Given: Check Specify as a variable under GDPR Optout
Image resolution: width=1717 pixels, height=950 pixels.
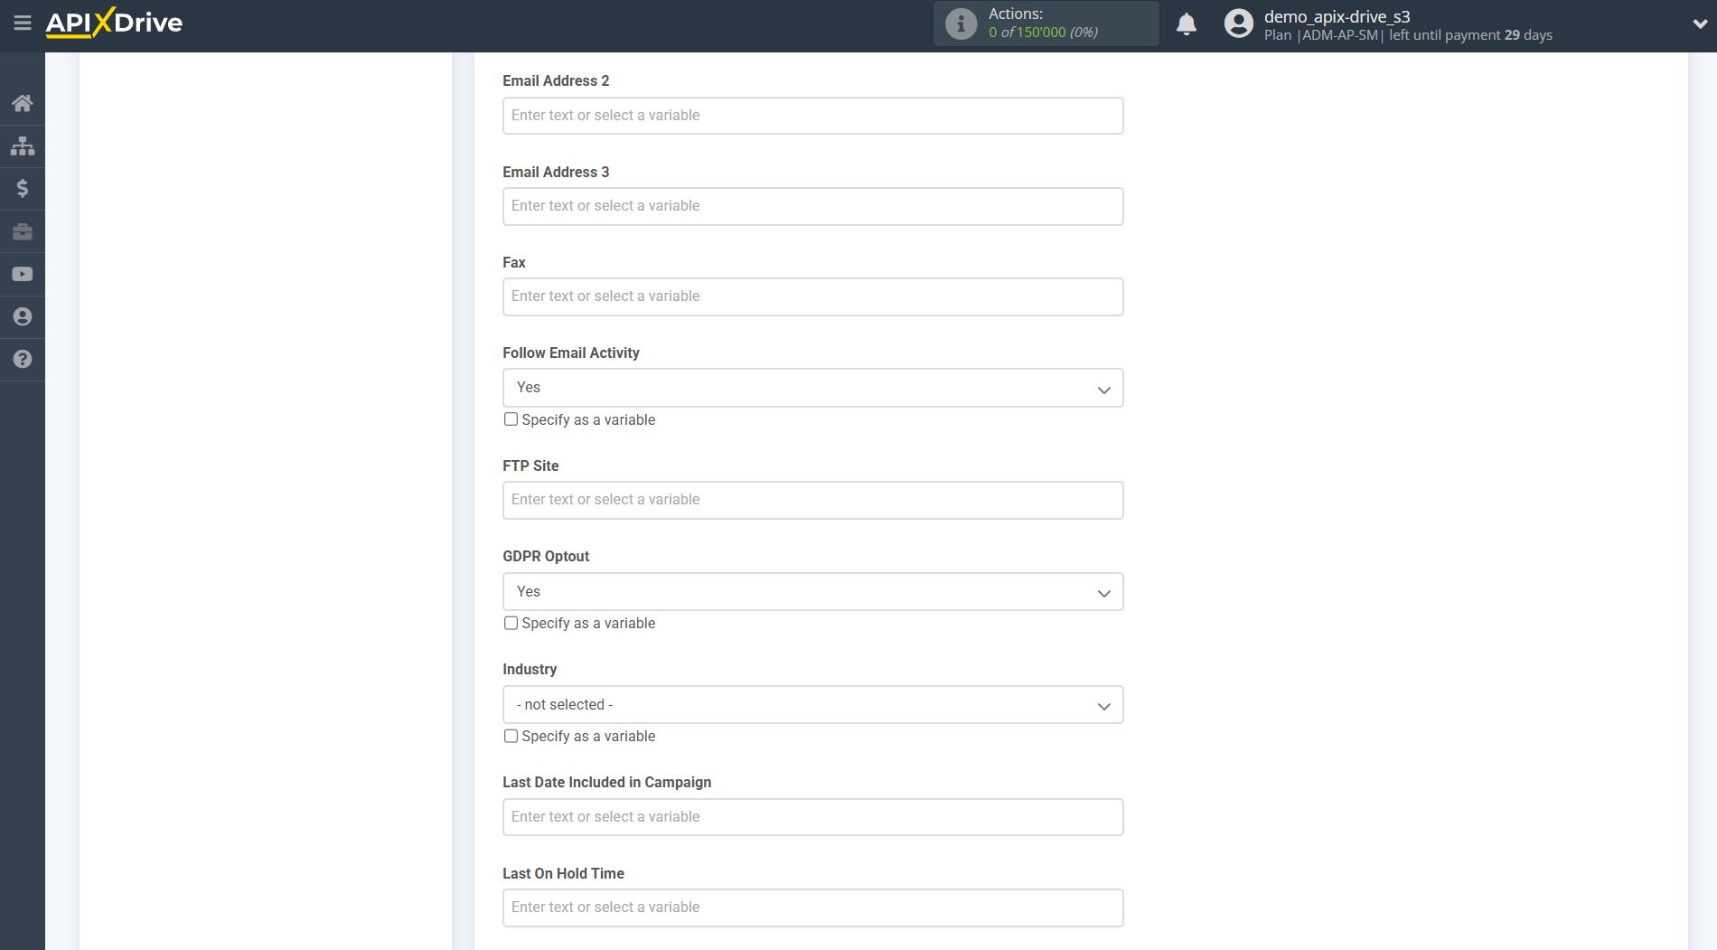Looking at the screenshot, I should [x=511, y=623].
